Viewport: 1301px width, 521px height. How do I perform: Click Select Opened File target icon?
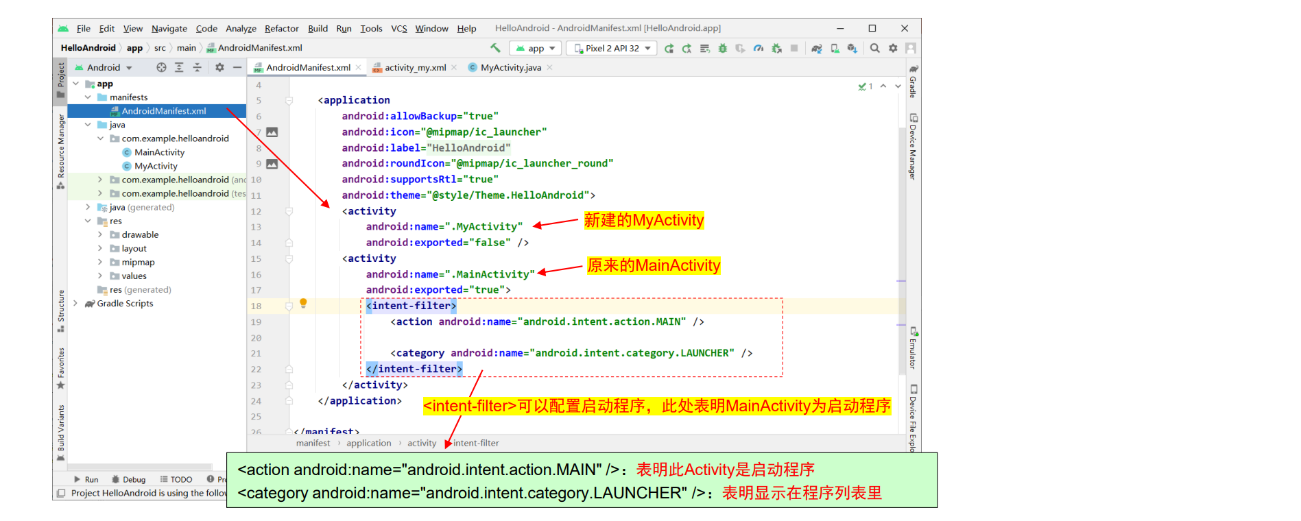click(161, 67)
